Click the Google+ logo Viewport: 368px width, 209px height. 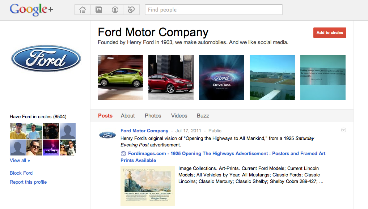coord(31,10)
